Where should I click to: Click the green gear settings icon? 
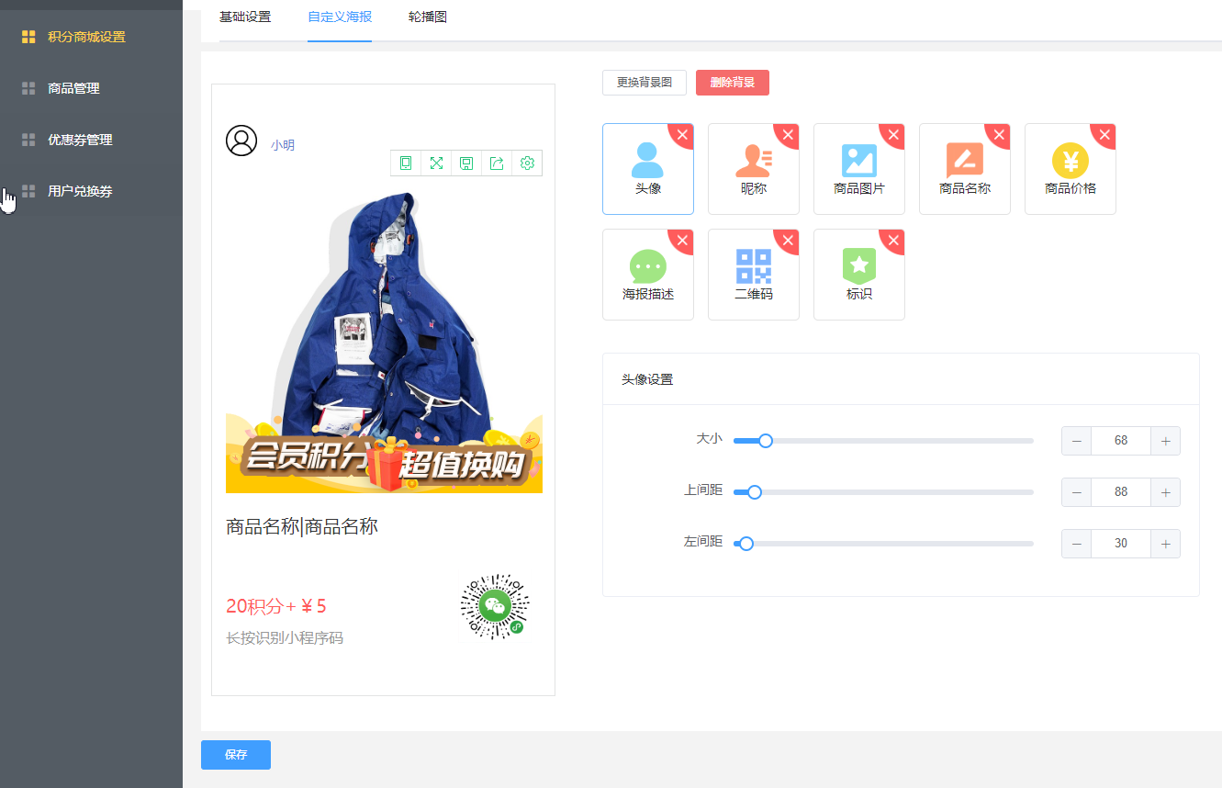527,163
